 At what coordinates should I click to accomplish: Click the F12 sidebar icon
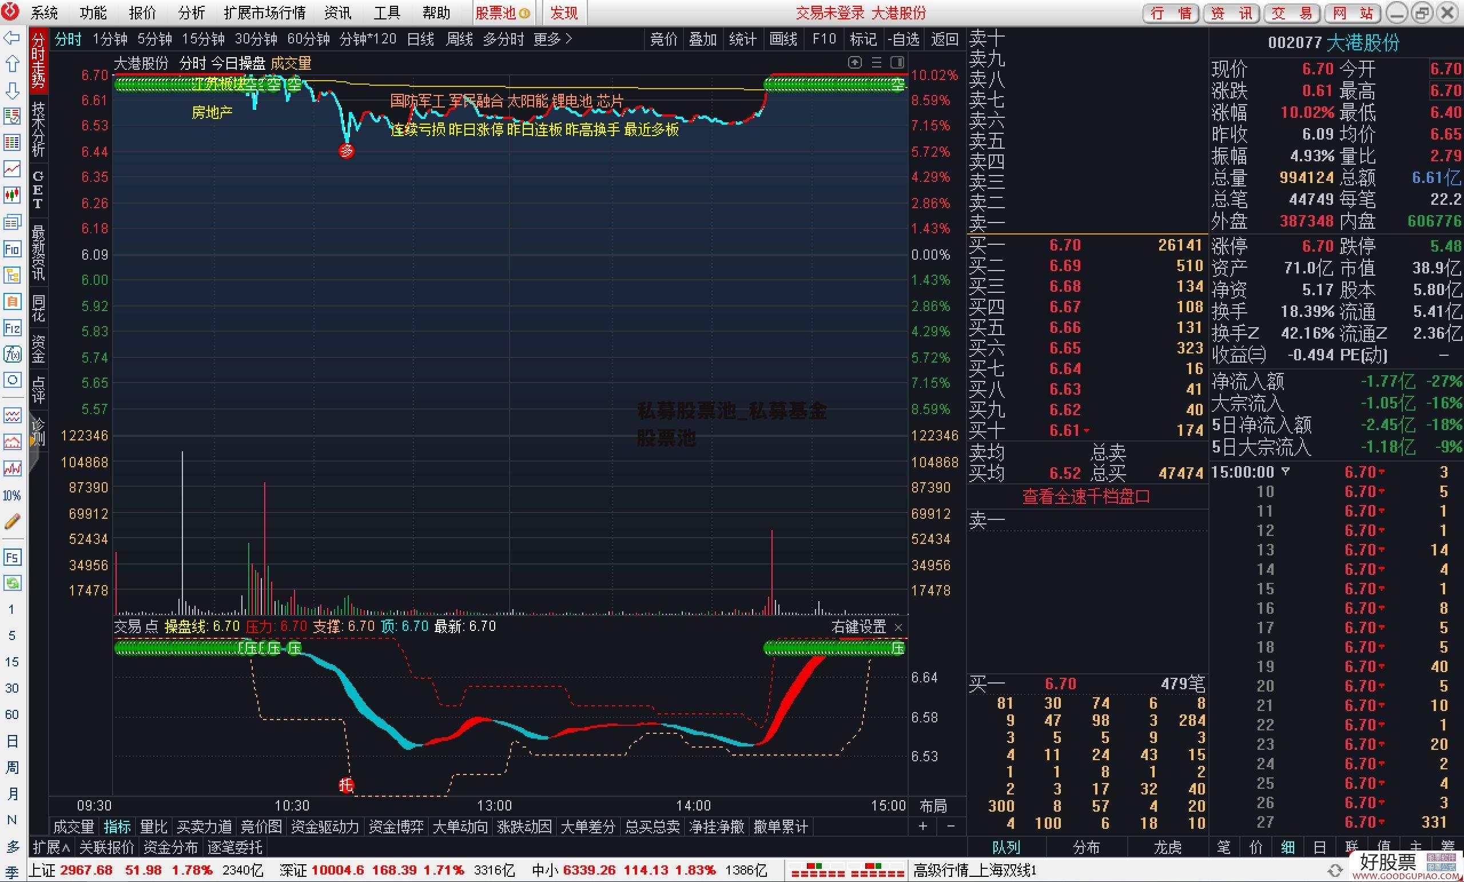click(x=12, y=328)
